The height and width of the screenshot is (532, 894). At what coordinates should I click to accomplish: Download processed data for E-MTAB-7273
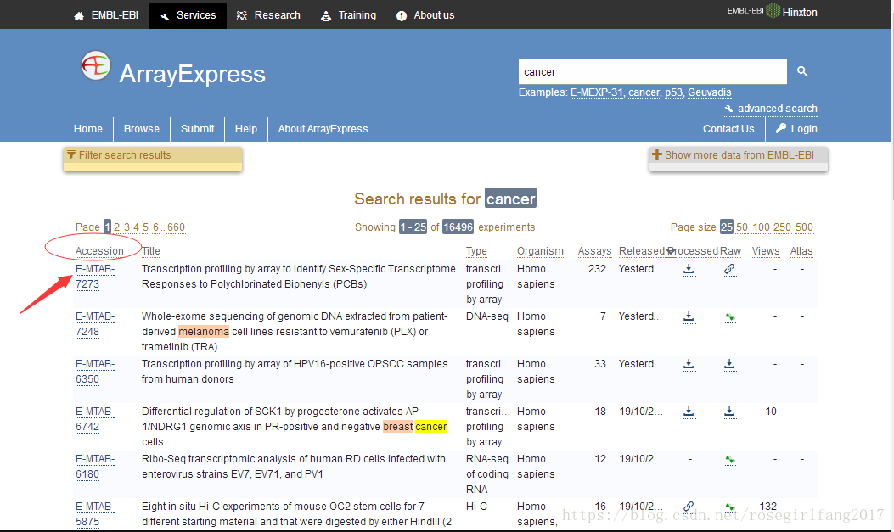[689, 269]
